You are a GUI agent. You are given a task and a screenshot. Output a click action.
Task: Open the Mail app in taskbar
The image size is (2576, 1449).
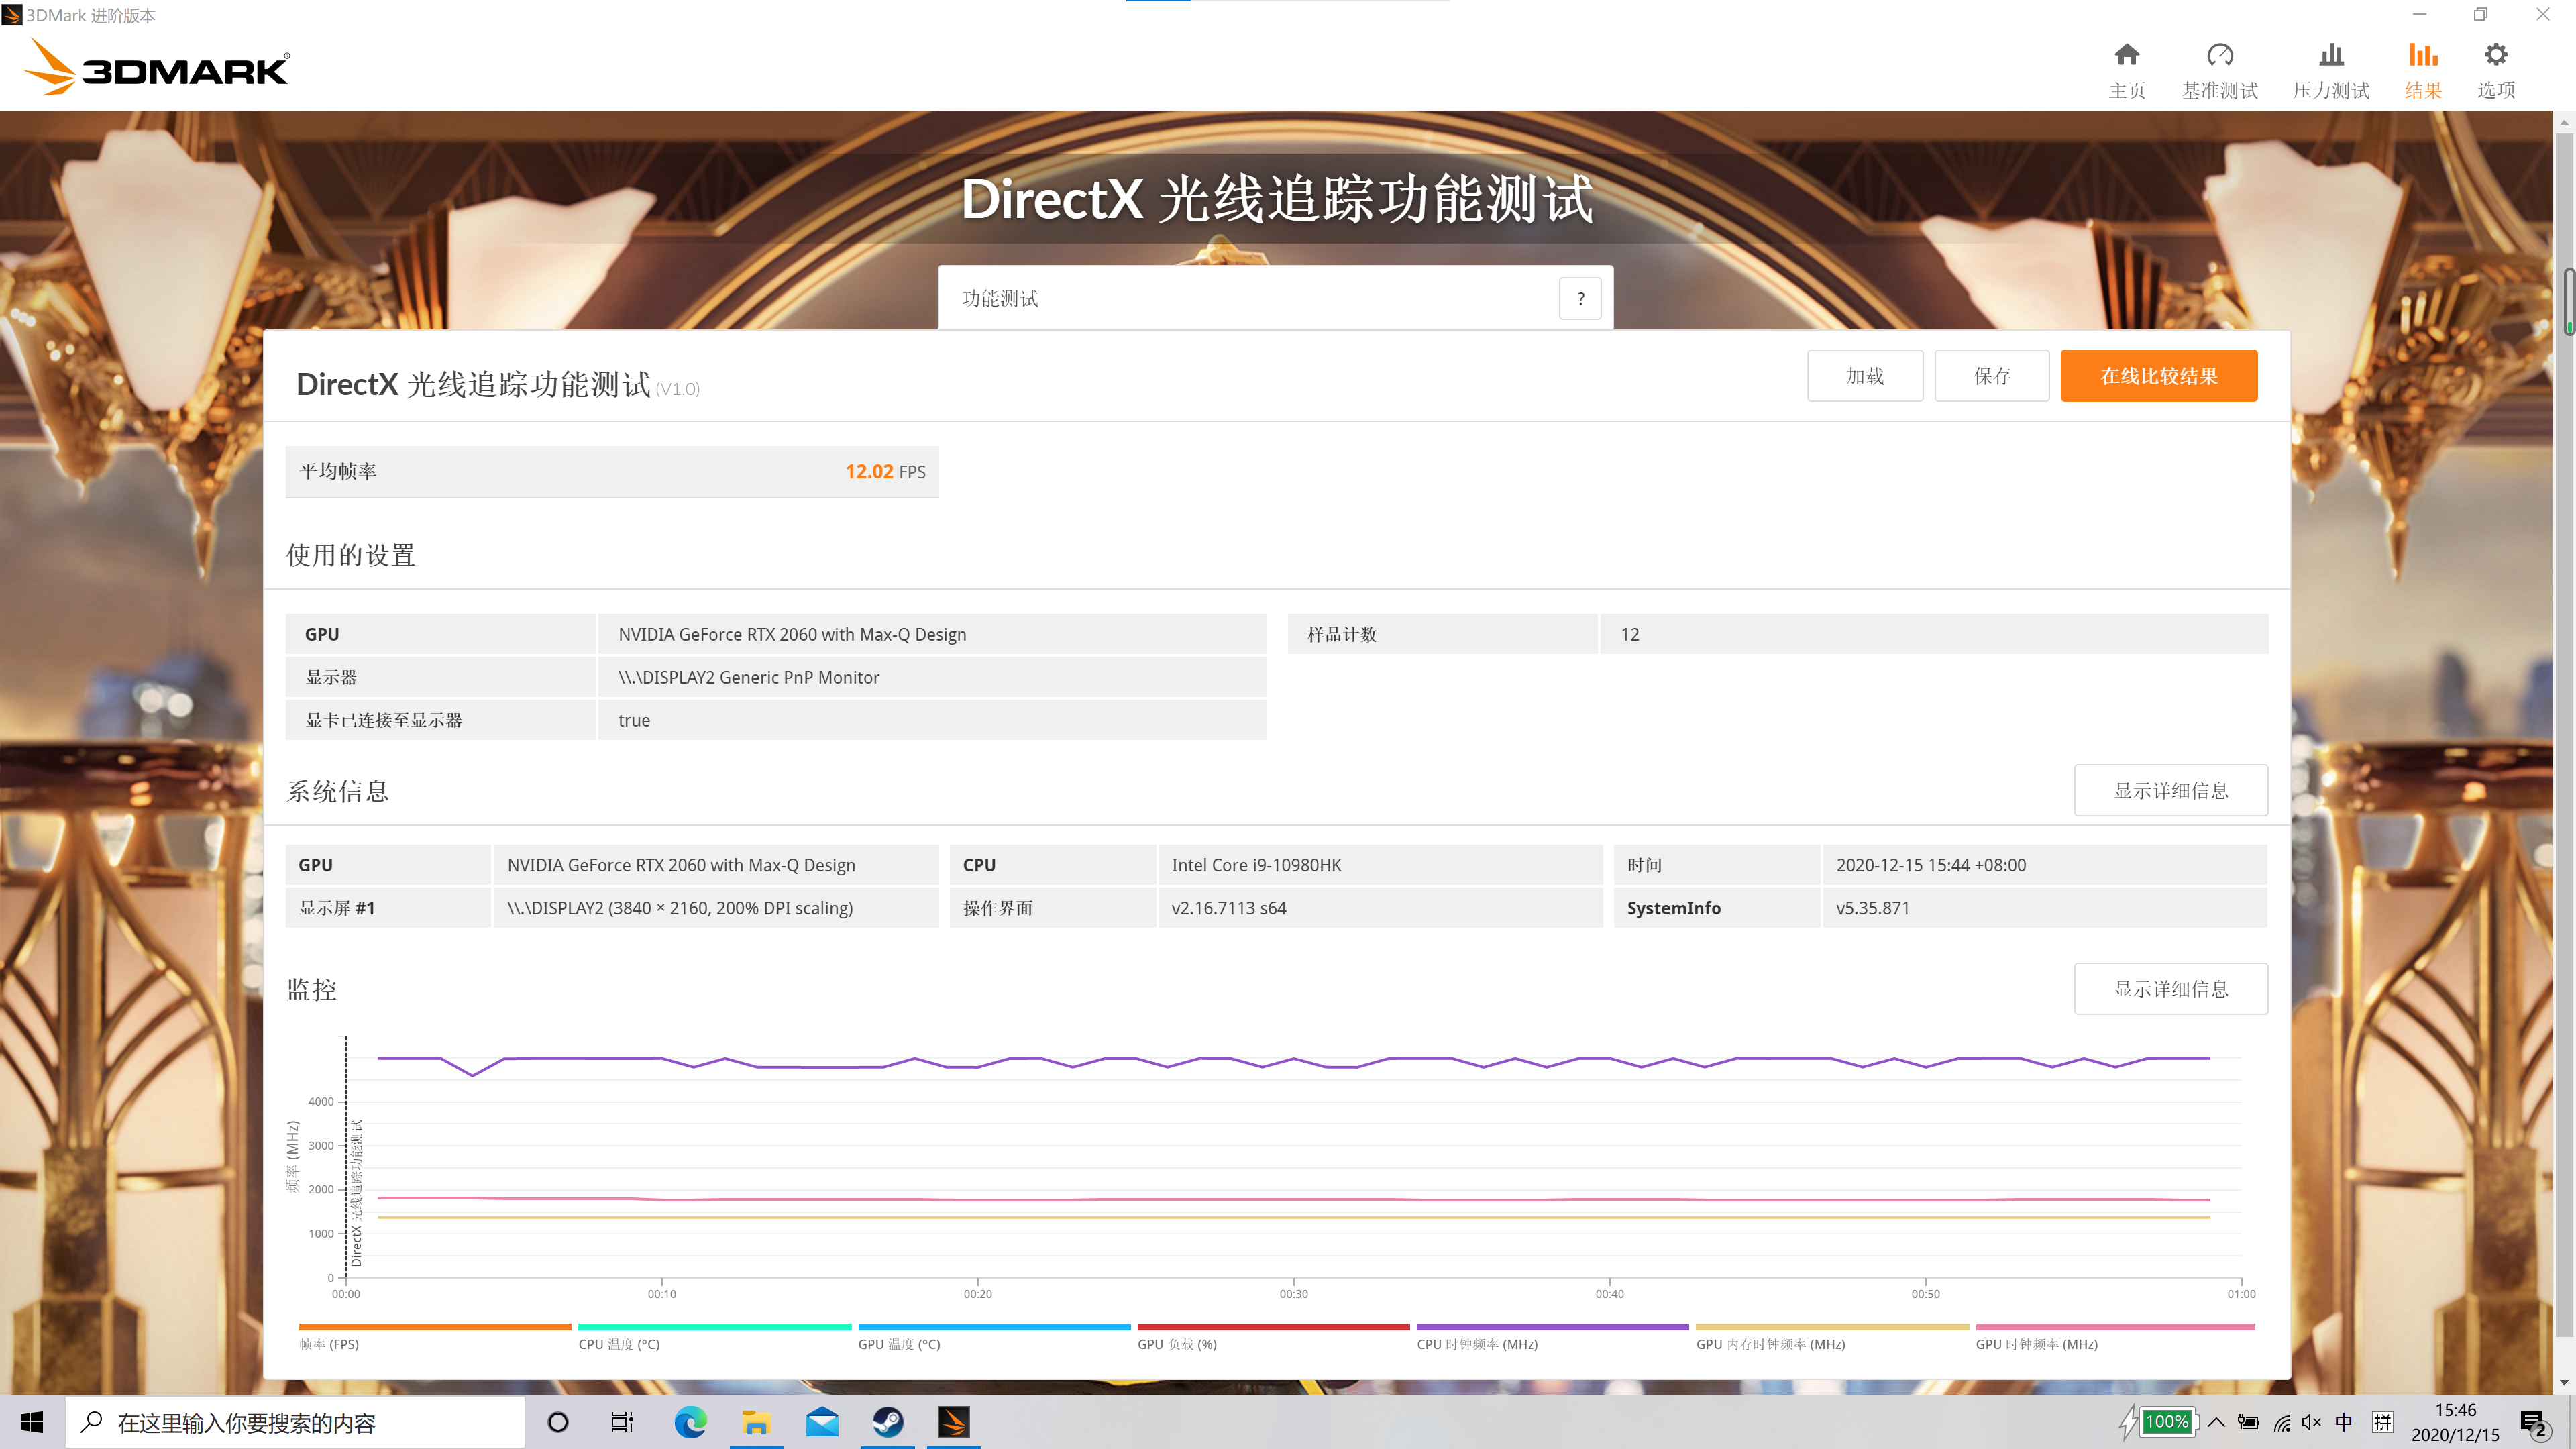tap(822, 1422)
